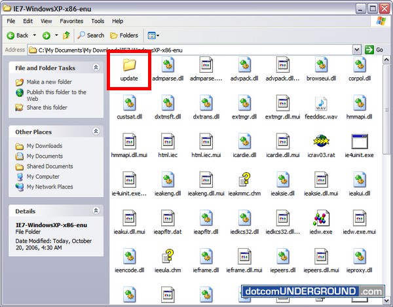Go to My Downloads
Viewport: 393px width, 307px height.
(x=45, y=146)
